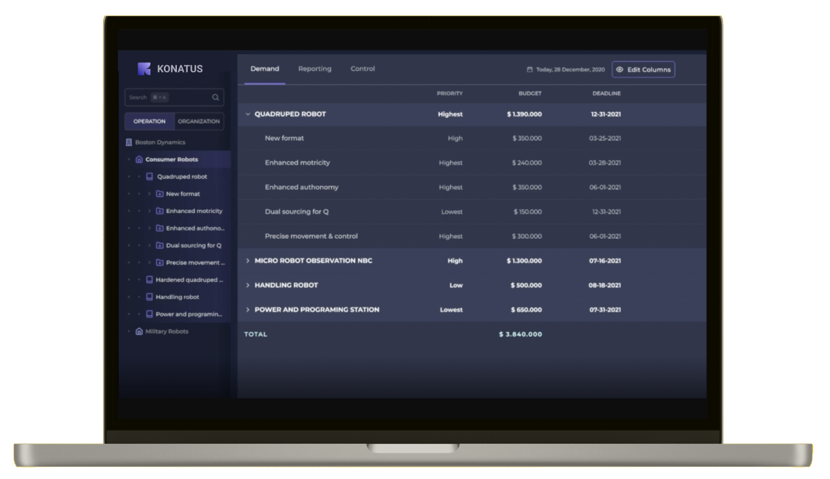Sort by the BUDGET column header
The image size is (830, 479).
click(531, 94)
